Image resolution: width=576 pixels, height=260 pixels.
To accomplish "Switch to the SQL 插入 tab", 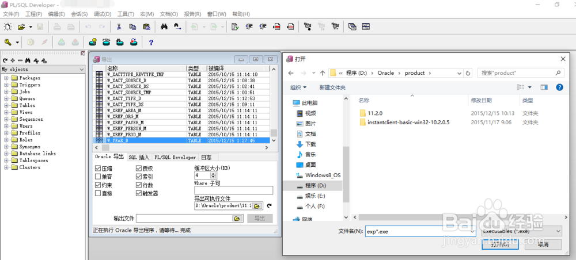I will [x=139, y=157].
